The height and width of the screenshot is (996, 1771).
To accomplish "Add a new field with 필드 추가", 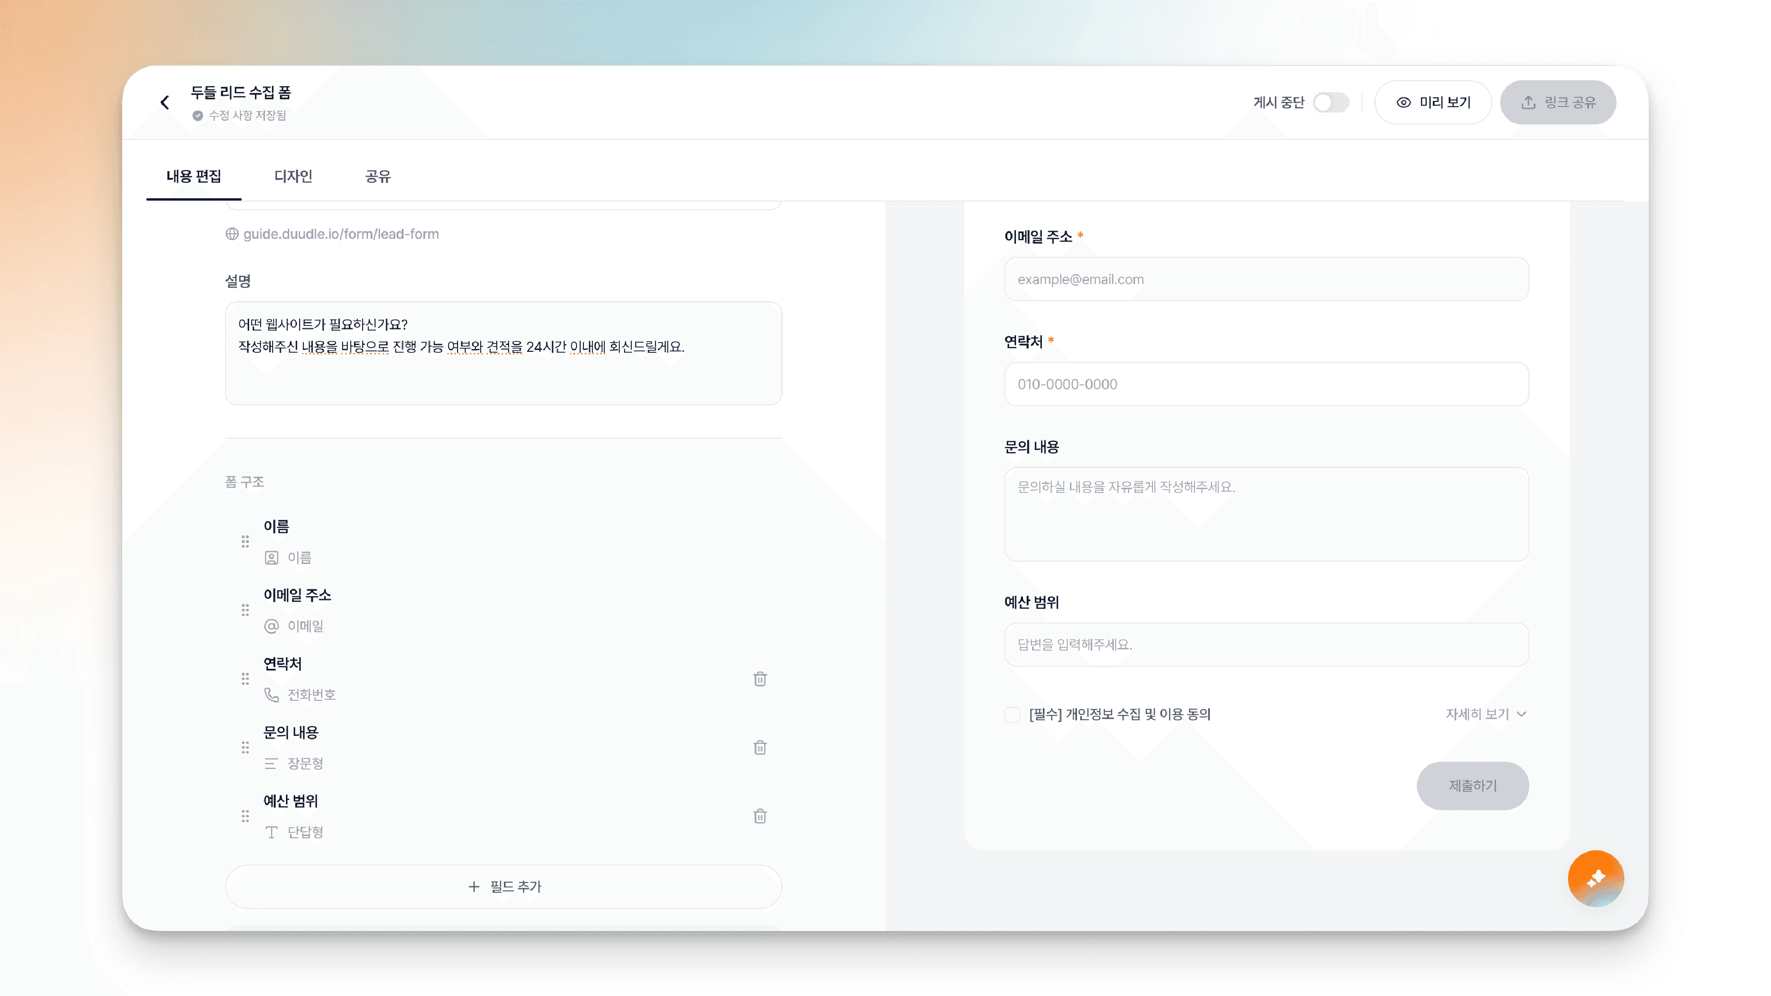I will [x=503, y=887].
